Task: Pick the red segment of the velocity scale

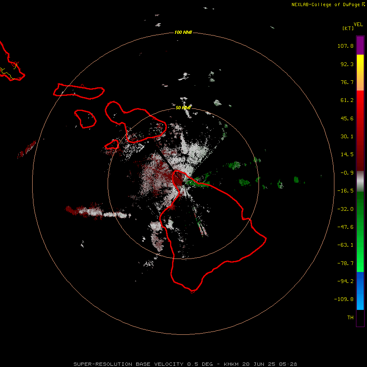Action: point(360,130)
